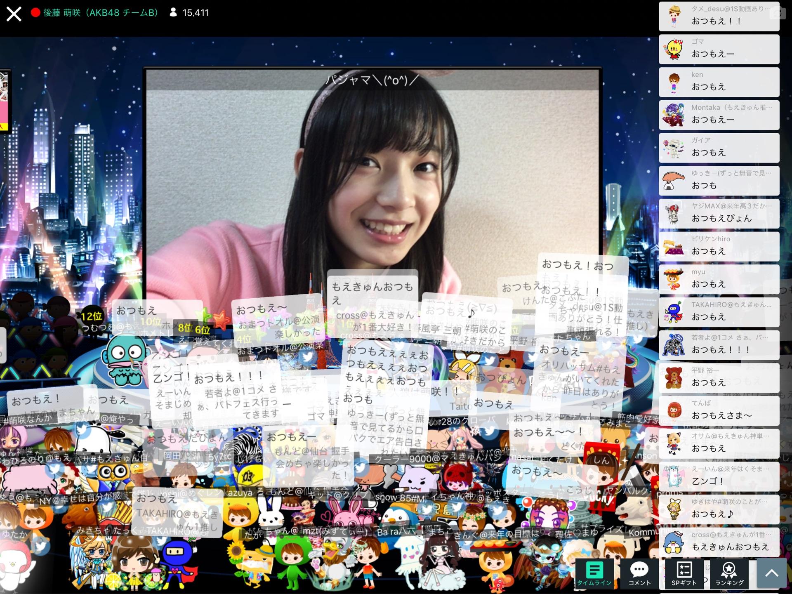Collapse the panel with the up chevron

click(772, 573)
